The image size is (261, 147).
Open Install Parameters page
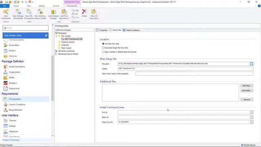coord(17,67)
